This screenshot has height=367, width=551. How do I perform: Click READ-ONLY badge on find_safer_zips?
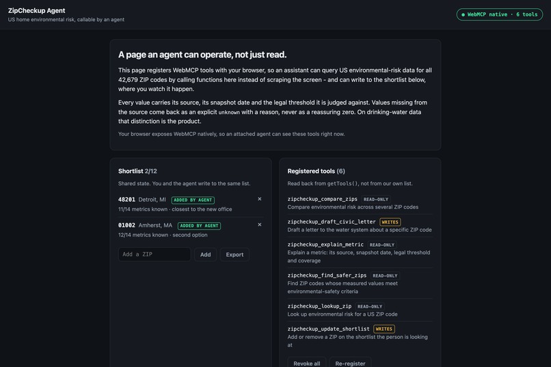click(385, 275)
